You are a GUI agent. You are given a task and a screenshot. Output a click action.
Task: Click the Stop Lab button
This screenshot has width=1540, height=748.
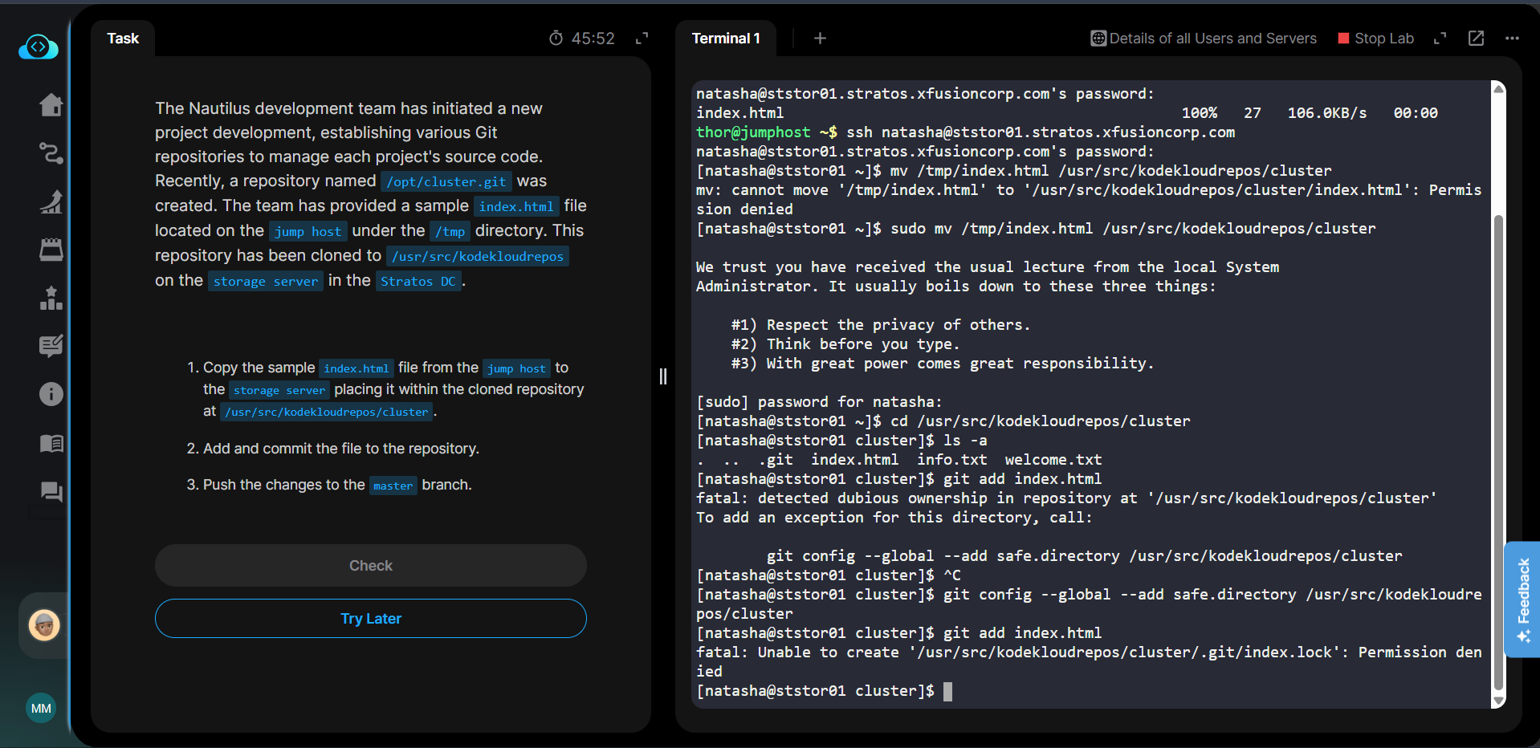tap(1375, 39)
